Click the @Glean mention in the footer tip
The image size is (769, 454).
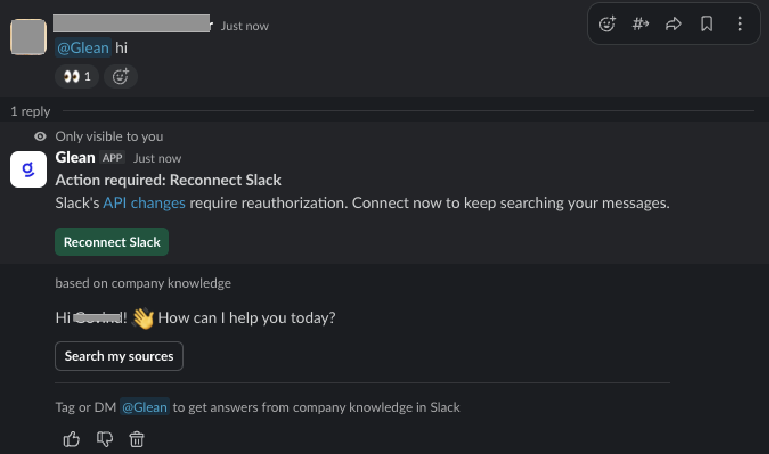click(144, 407)
